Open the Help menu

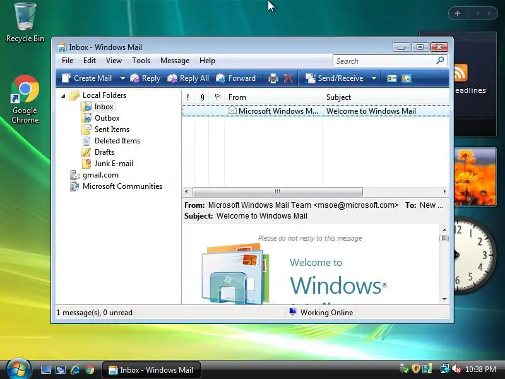tap(207, 61)
